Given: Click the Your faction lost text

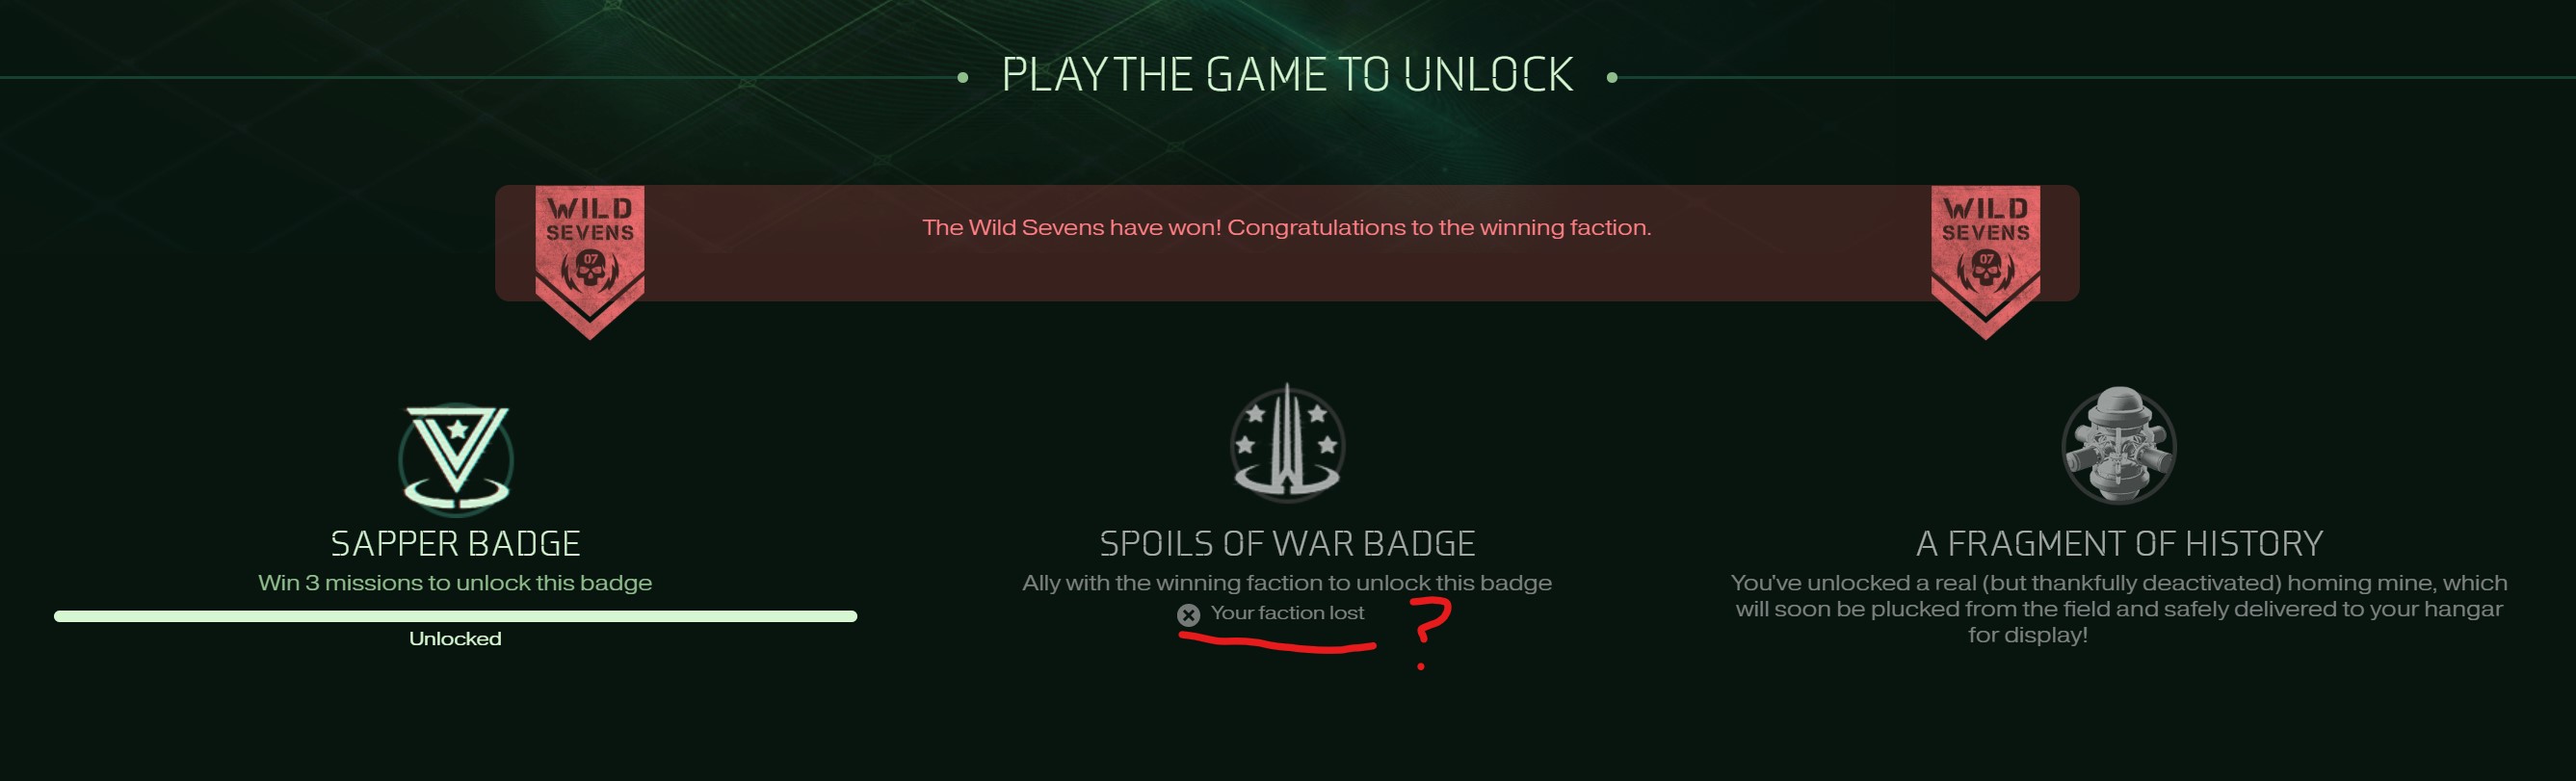Looking at the screenshot, I should coord(1287,613).
